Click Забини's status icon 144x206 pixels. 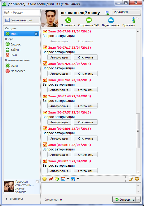click(x=8, y=50)
